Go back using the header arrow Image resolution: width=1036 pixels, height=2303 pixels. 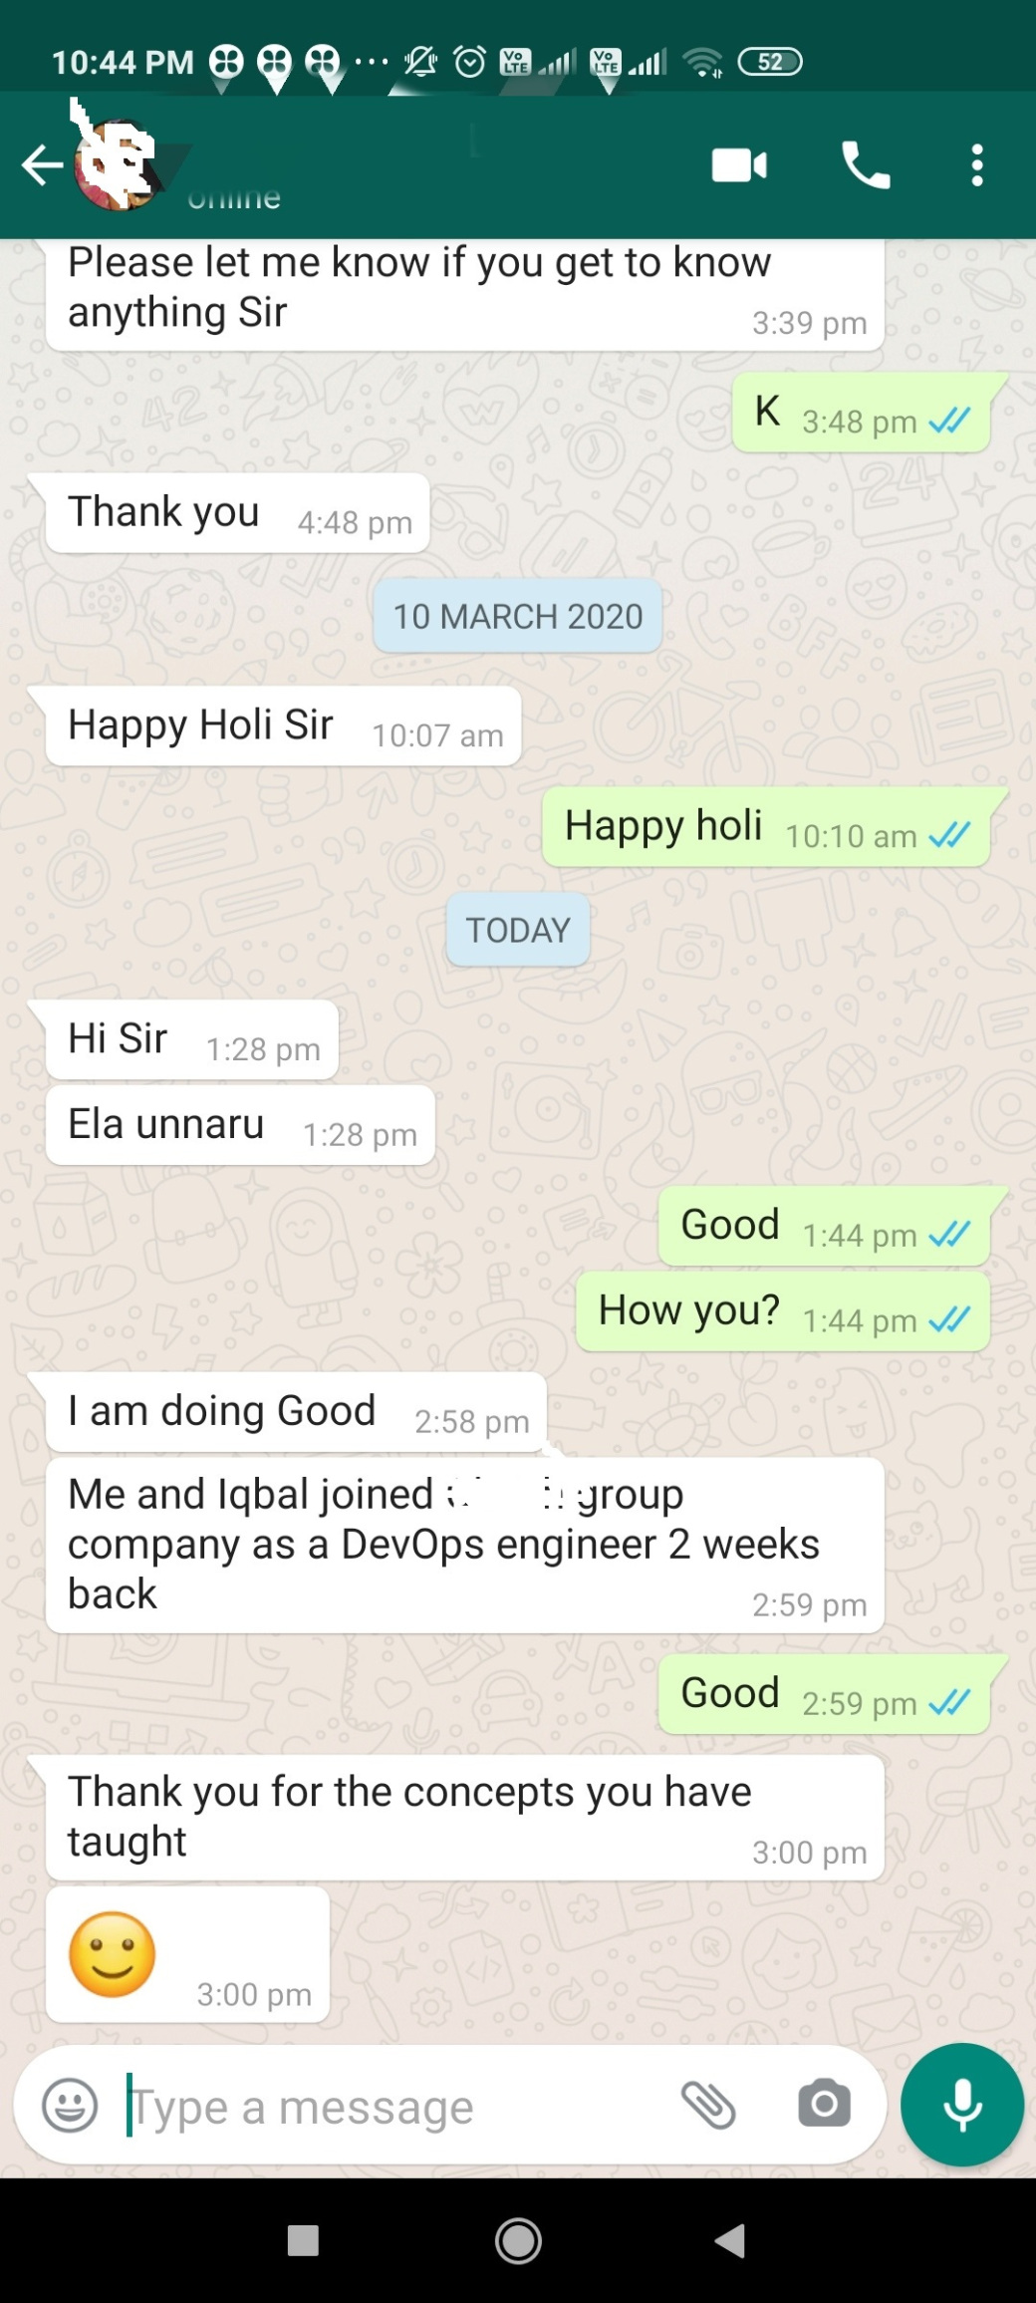[42, 165]
